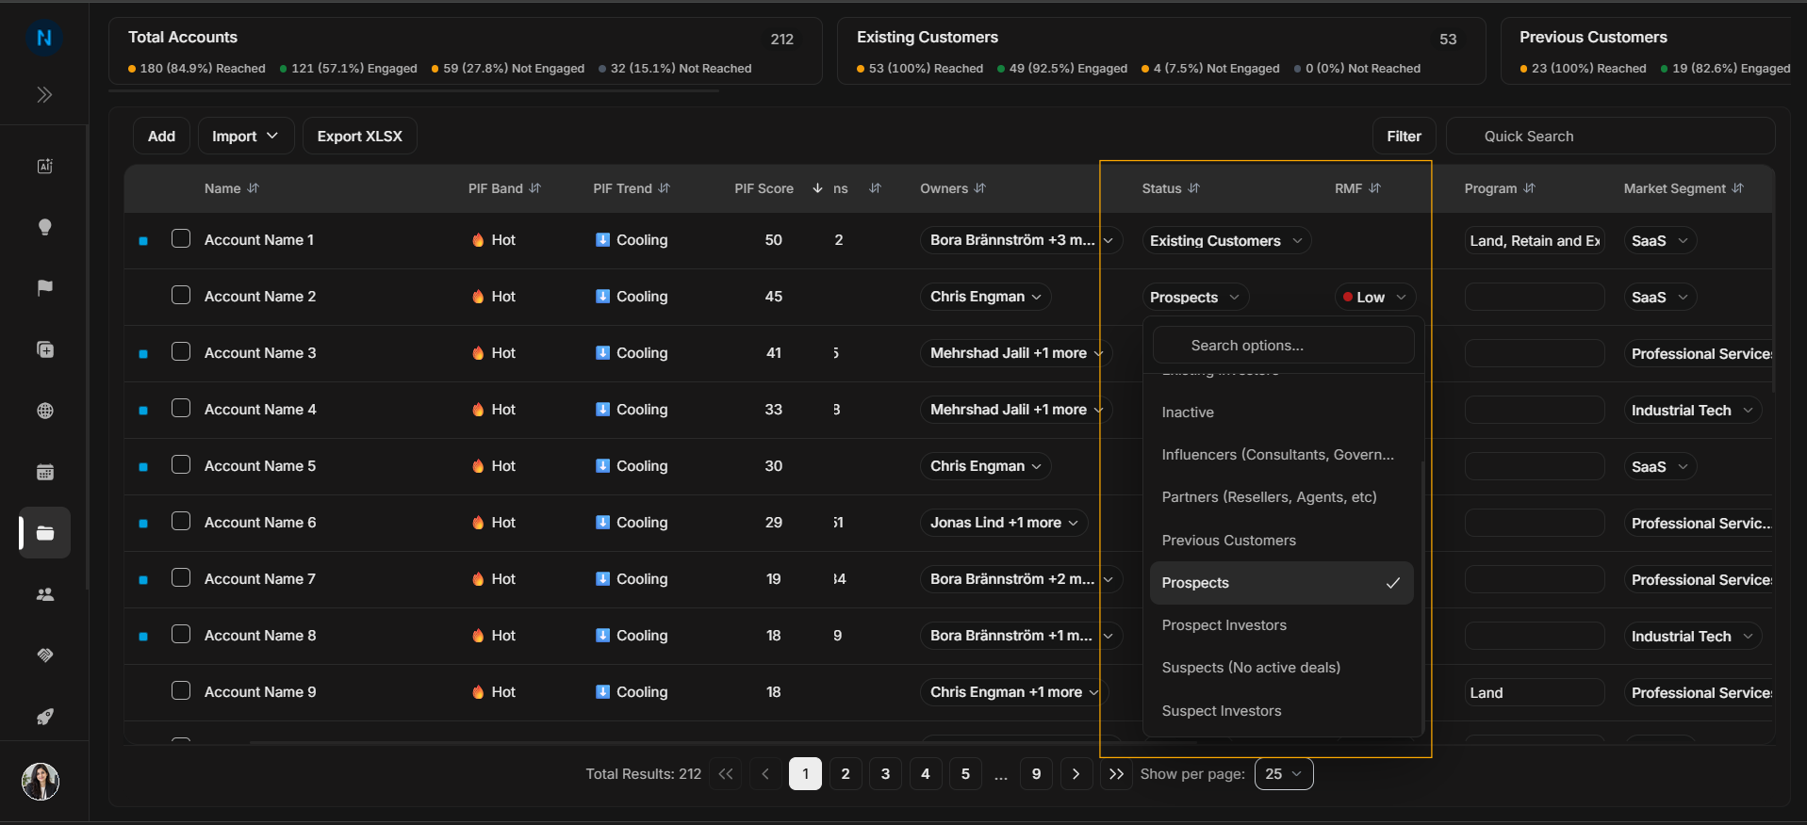Select Previous Customers status option
Image resolution: width=1807 pixels, height=825 pixels.
pyautogui.click(x=1282, y=541)
